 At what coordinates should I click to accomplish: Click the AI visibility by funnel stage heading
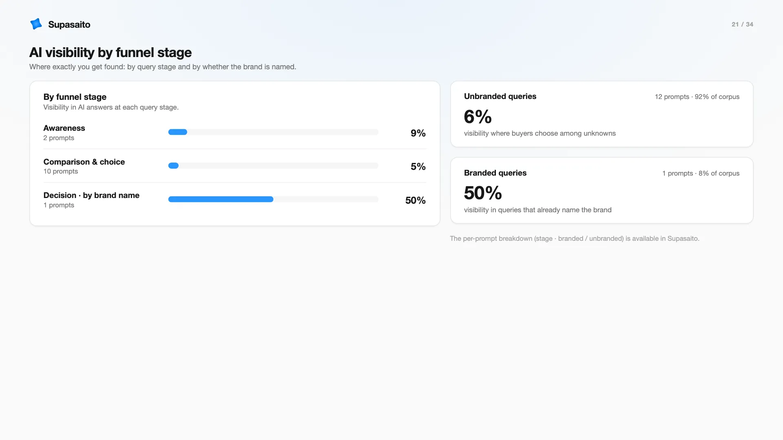tap(111, 53)
